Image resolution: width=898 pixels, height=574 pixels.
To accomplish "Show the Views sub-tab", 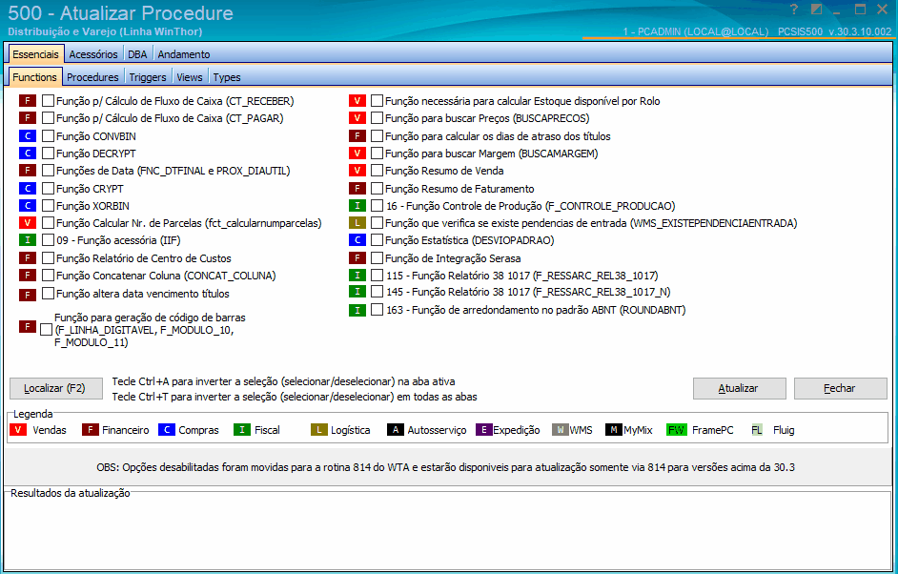I will tap(190, 77).
